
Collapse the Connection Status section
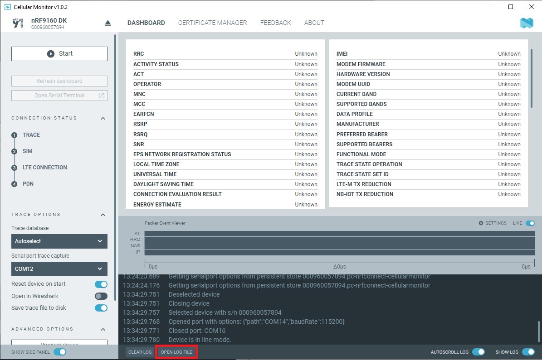tap(103, 118)
